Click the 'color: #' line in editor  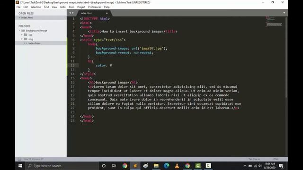(104, 65)
